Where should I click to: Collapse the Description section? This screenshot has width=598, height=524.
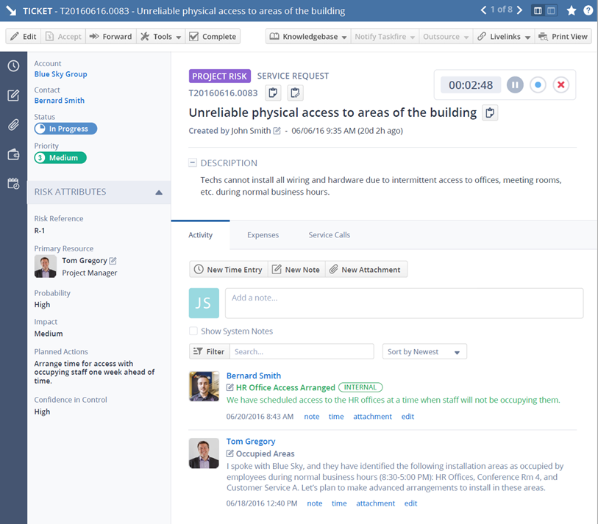193,162
